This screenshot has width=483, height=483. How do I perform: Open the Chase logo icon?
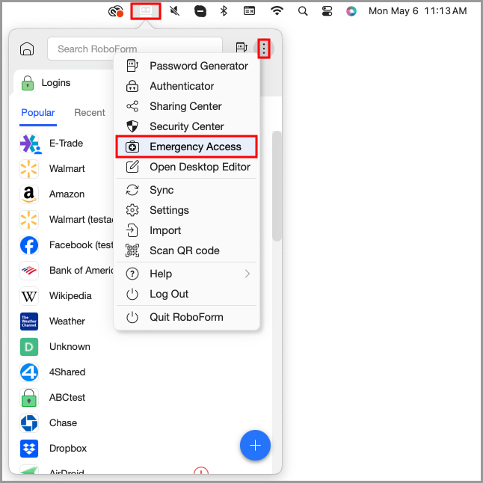click(29, 423)
